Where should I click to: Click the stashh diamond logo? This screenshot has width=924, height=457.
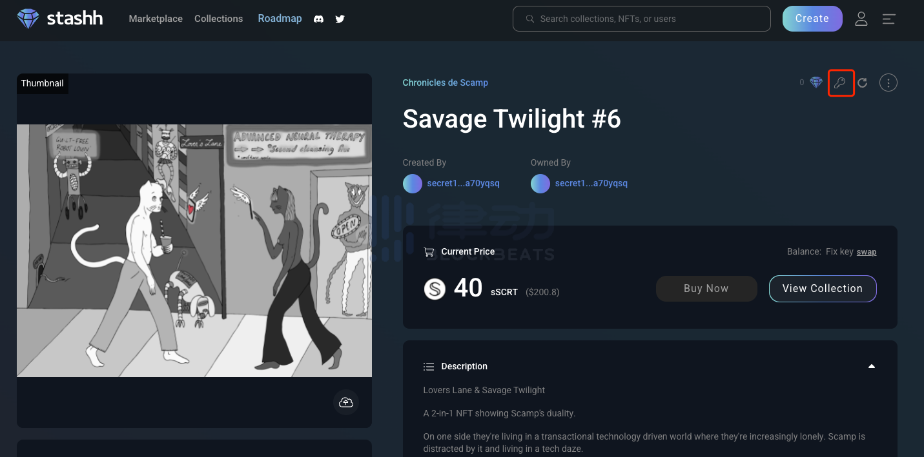pyautogui.click(x=28, y=19)
